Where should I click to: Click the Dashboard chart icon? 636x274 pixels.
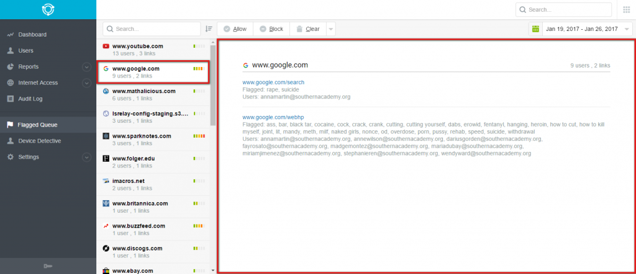pyautogui.click(x=11, y=35)
